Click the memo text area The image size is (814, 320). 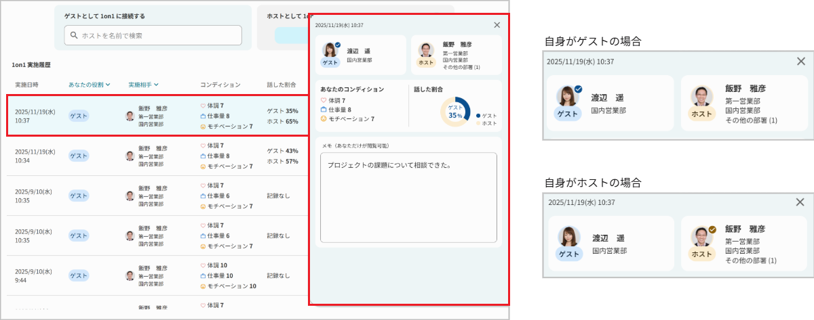click(x=408, y=198)
